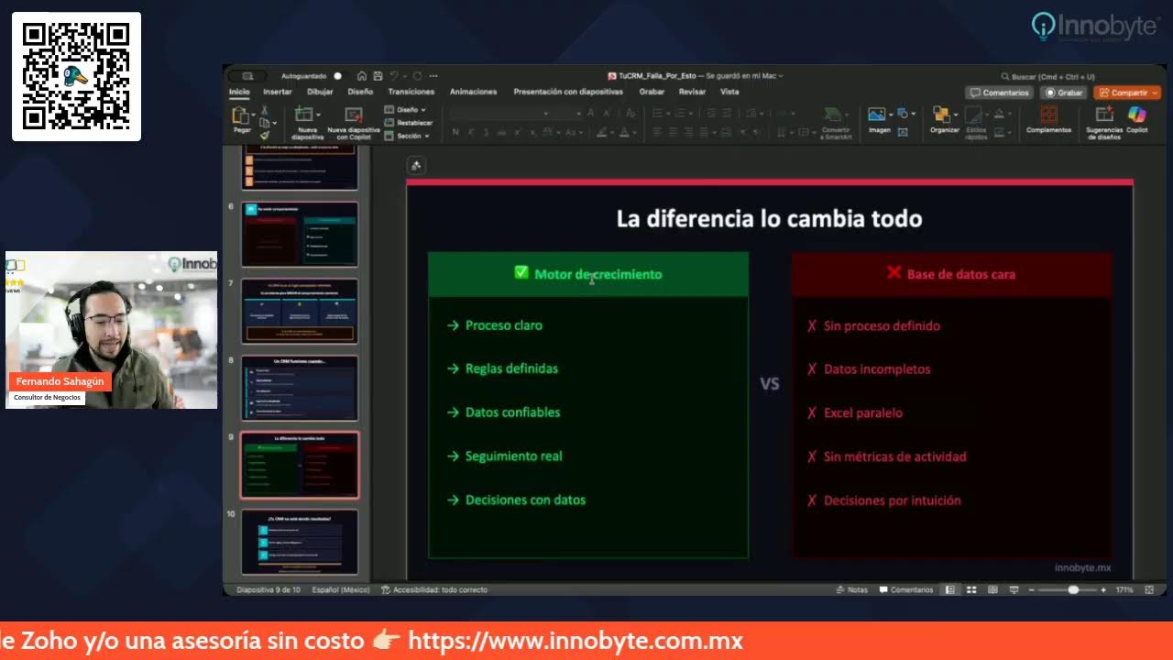Open the Insertar ribbon tab

278,92
